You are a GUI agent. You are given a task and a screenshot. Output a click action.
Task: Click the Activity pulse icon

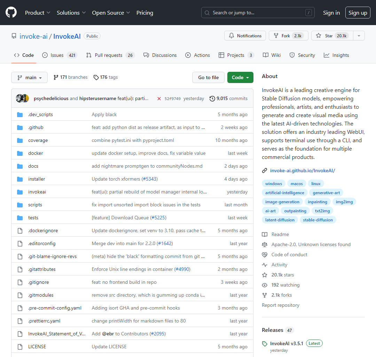tap(265, 265)
